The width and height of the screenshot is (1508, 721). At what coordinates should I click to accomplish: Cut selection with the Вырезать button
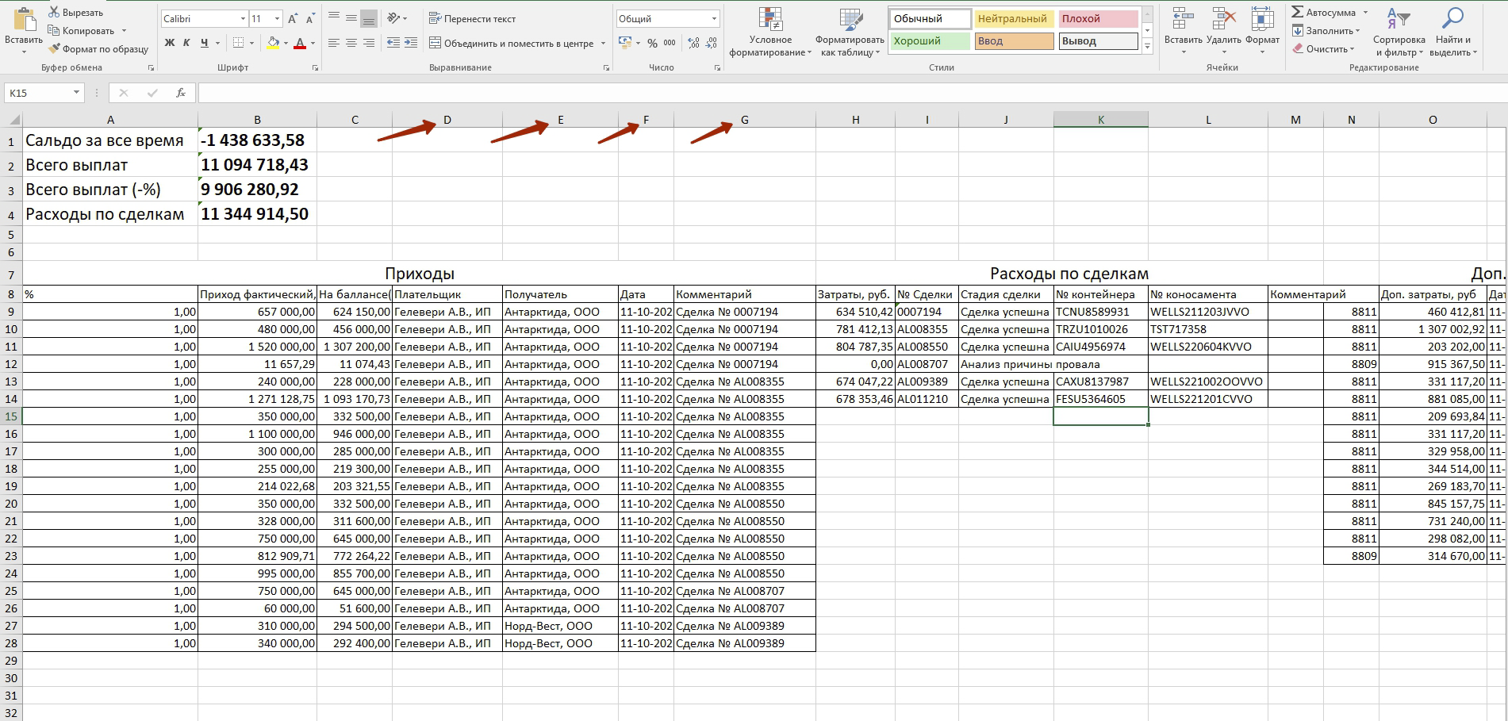click(x=75, y=13)
